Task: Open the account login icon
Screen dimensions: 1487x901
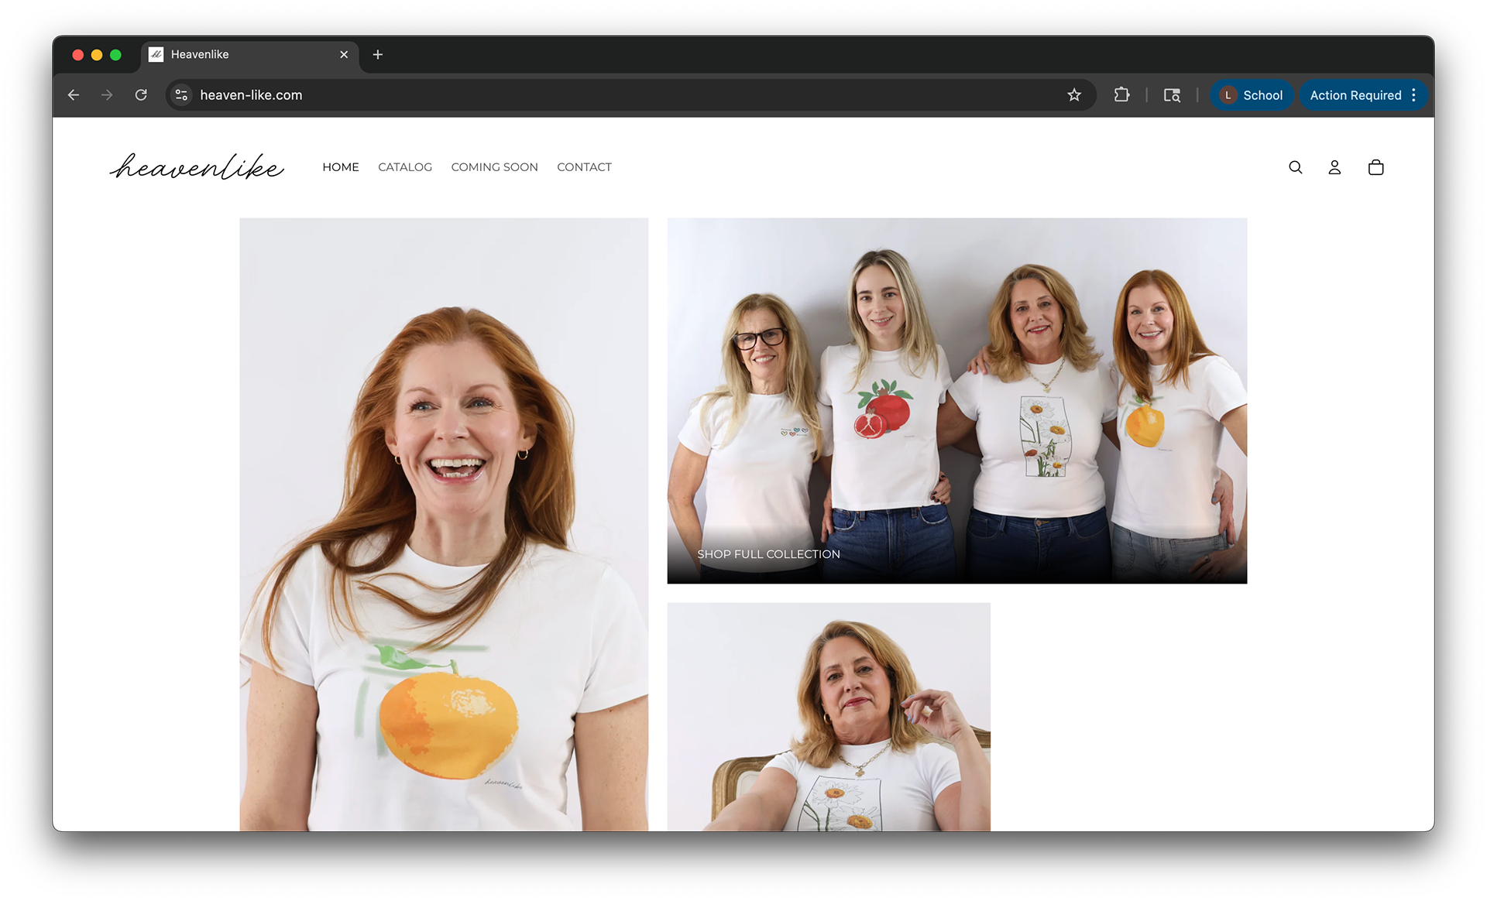Action: [1334, 167]
